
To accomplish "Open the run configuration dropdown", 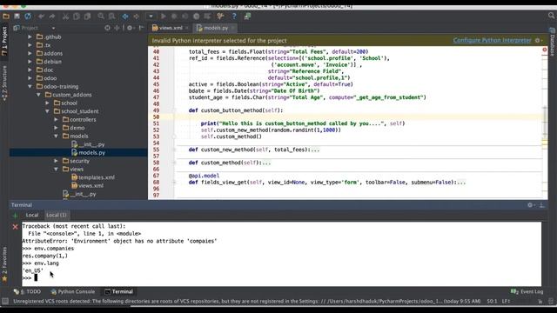I will [x=151, y=17].
